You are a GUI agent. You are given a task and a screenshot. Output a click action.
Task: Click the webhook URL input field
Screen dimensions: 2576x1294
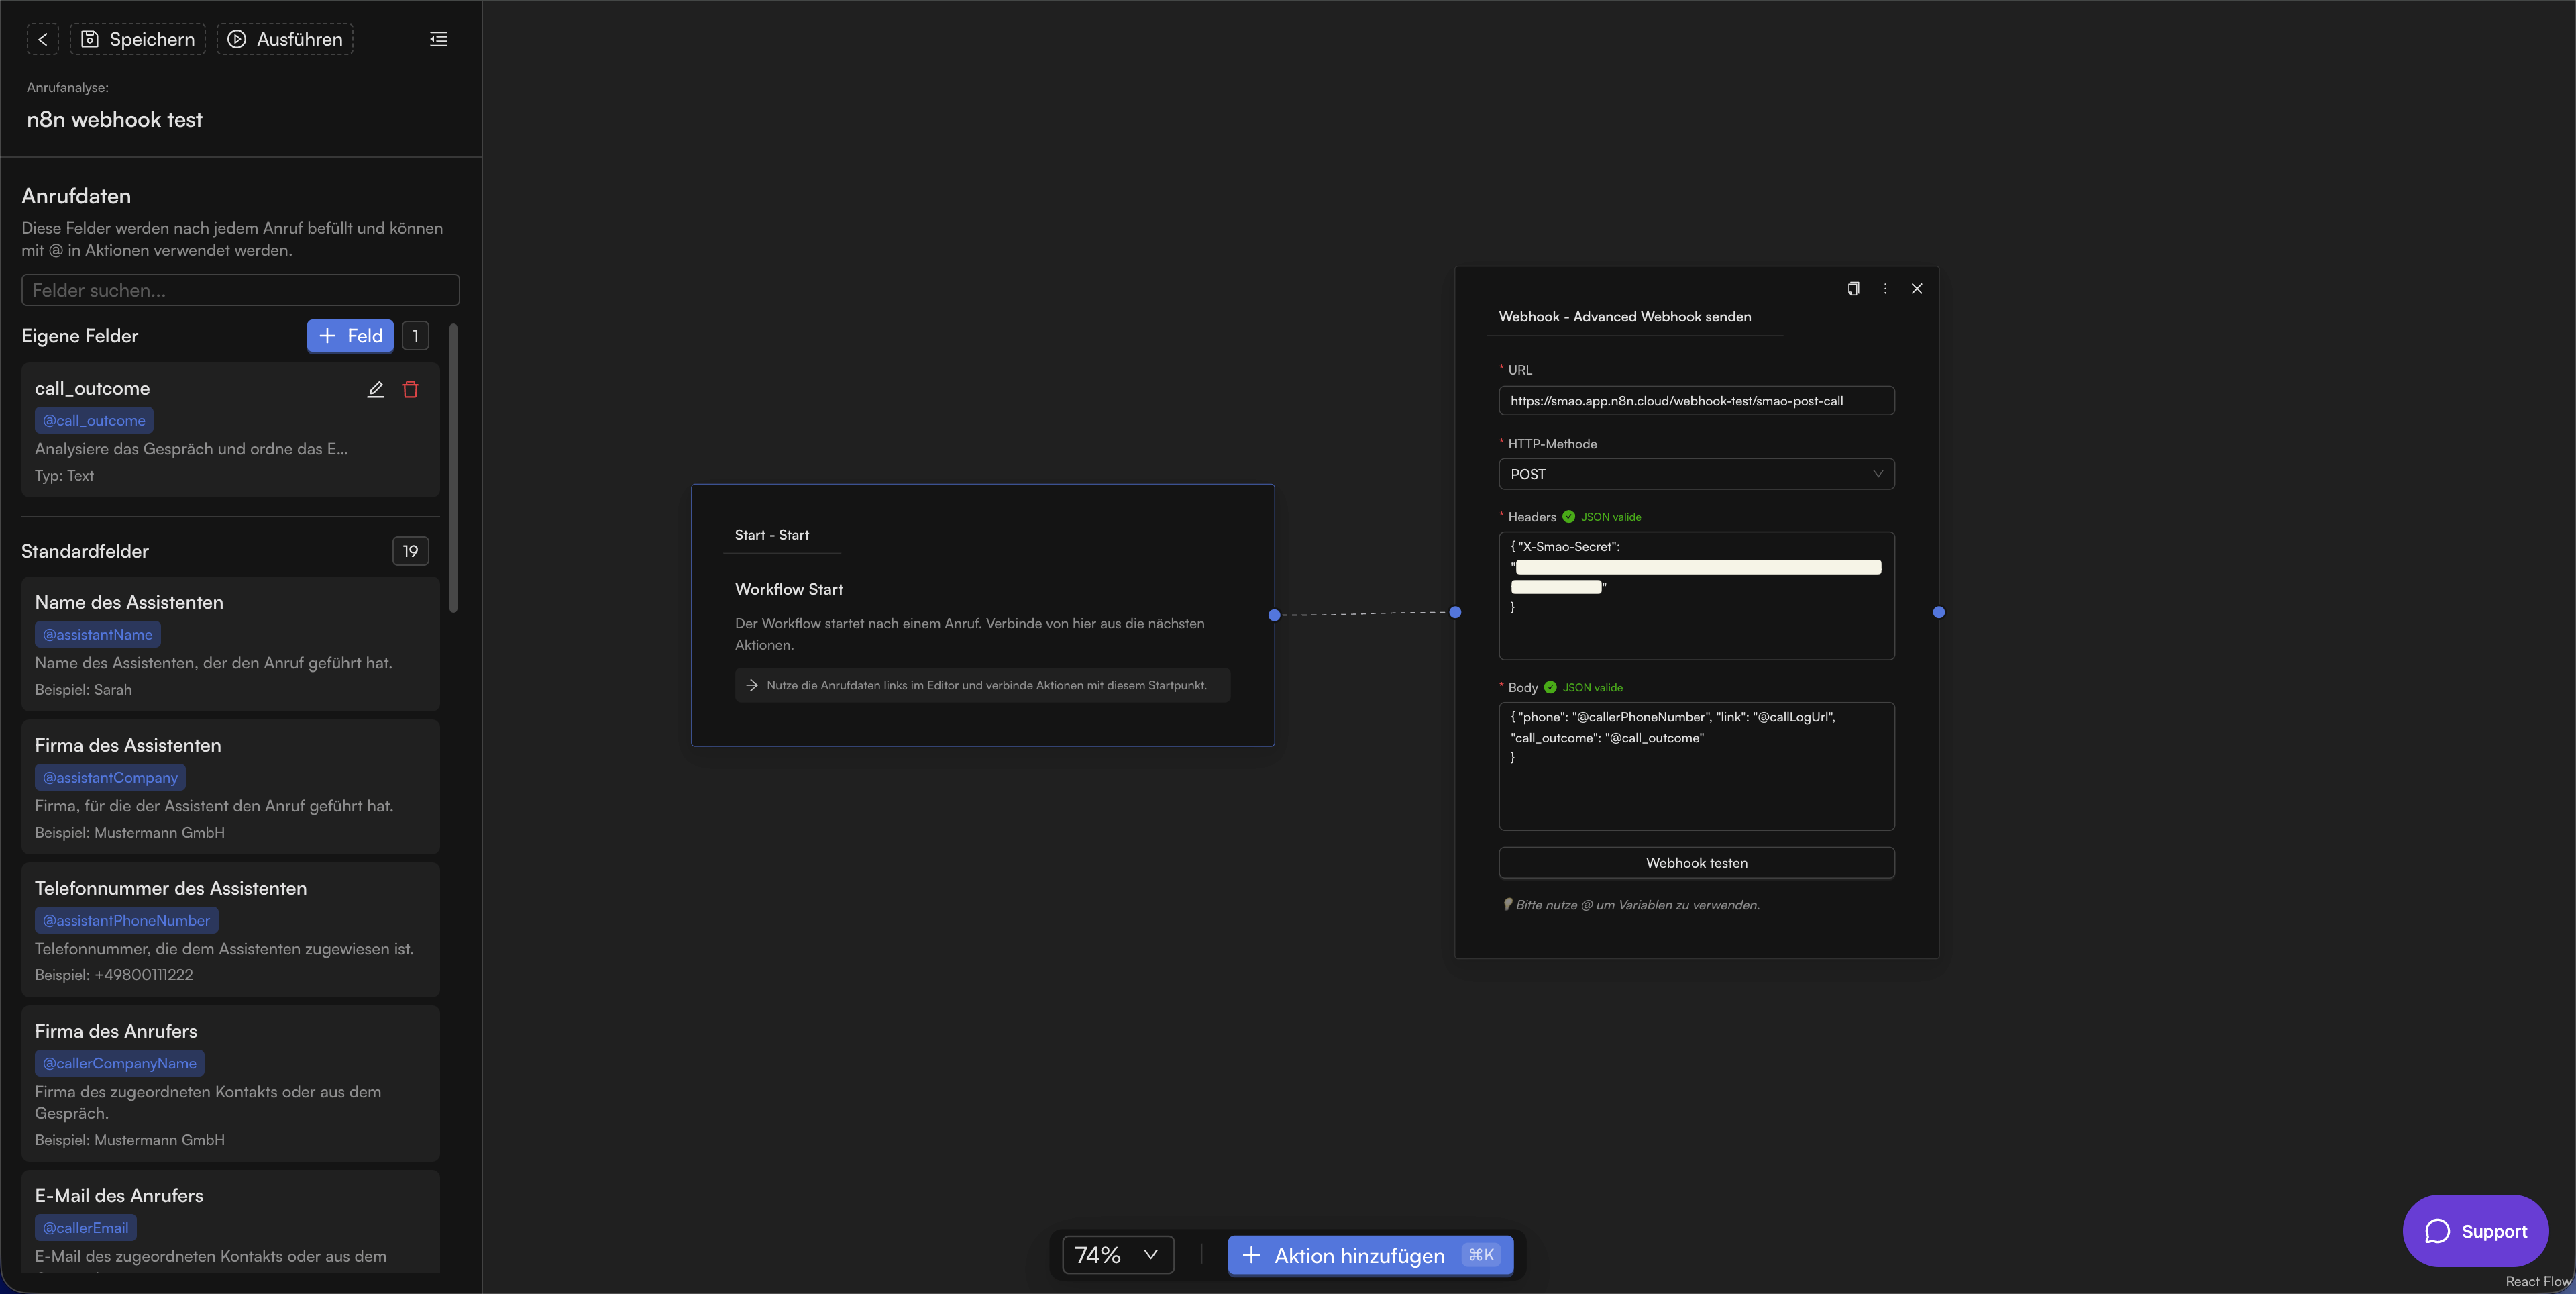(x=1696, y=401)
